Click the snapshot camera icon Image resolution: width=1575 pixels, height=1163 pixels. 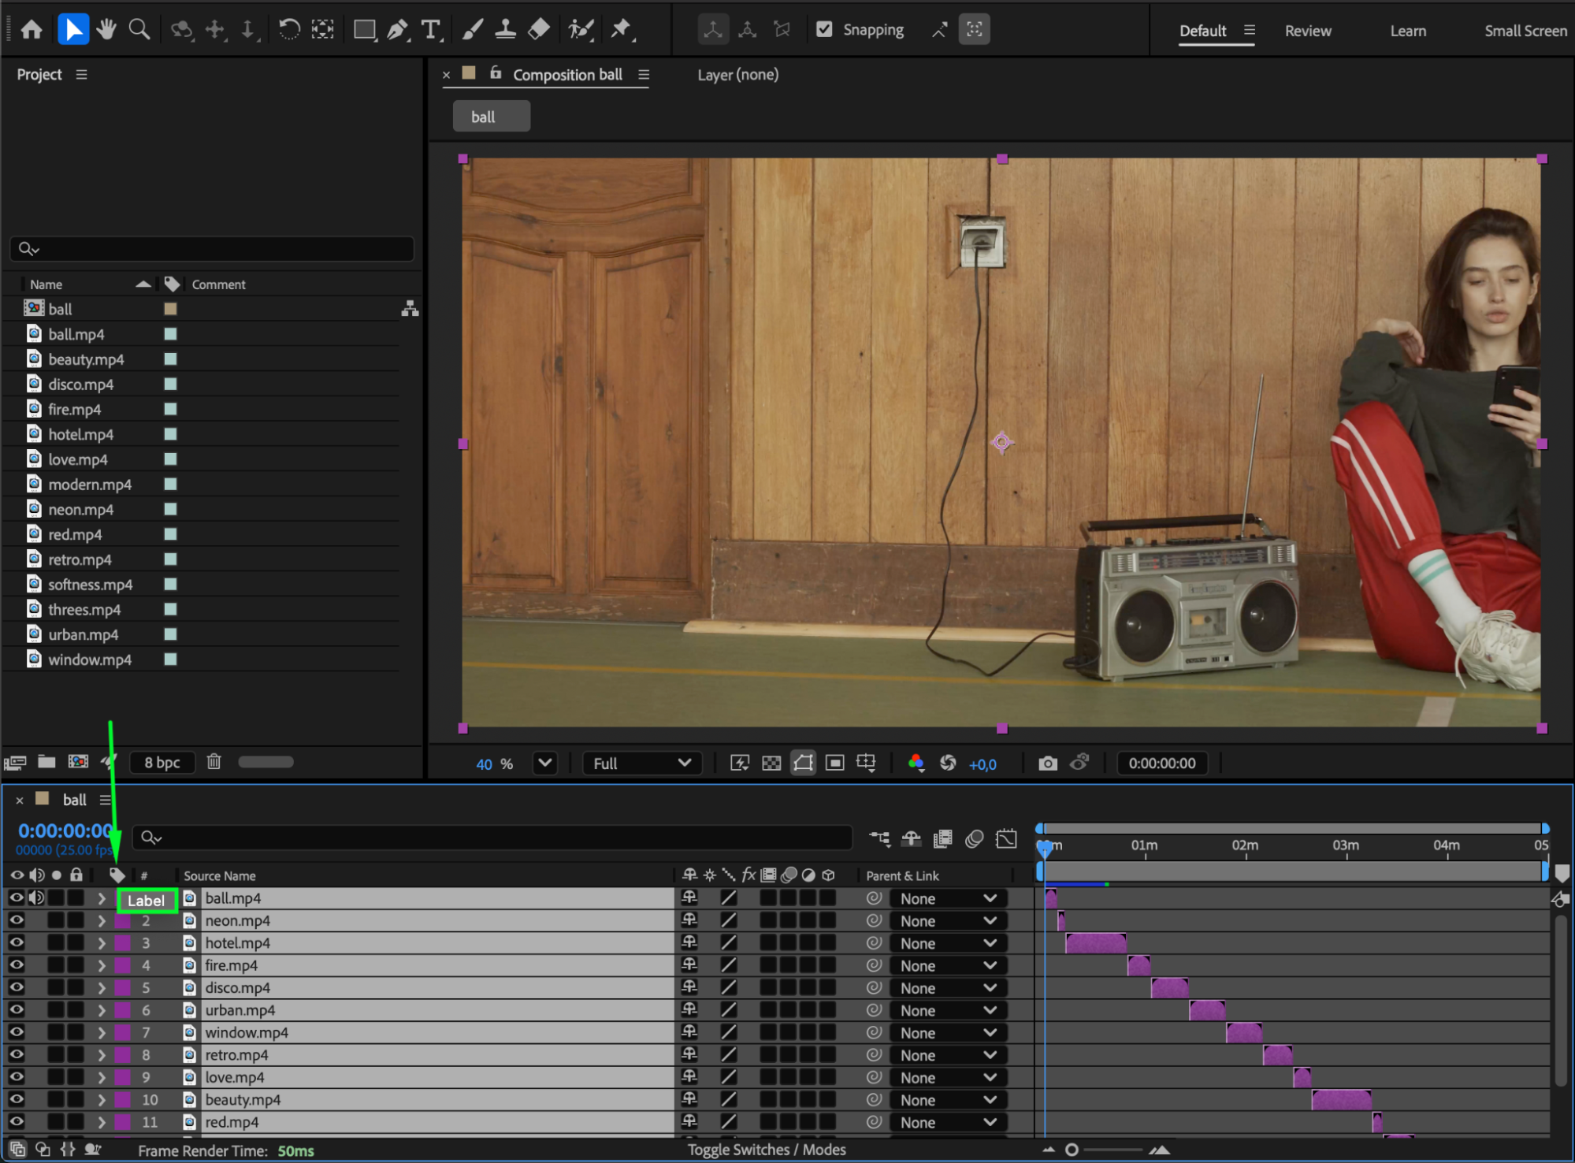tap(1047, 763)
